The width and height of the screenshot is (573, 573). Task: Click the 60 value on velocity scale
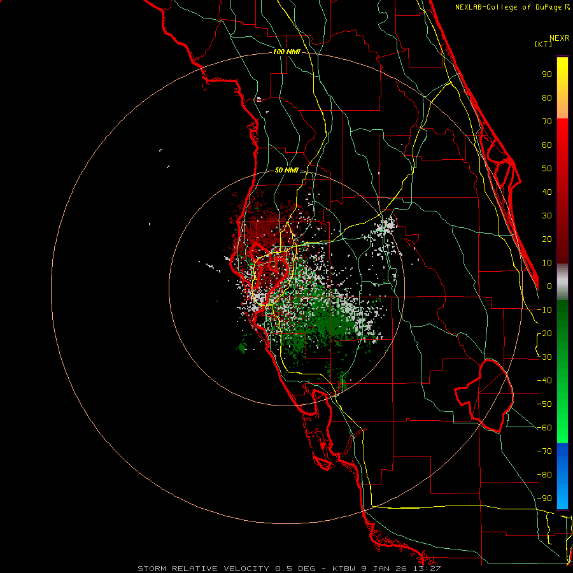tap(547, 145)
